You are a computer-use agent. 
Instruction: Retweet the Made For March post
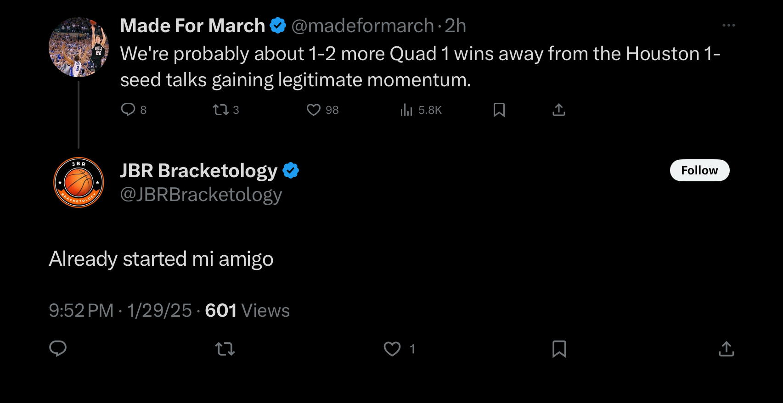click(221, 110)
